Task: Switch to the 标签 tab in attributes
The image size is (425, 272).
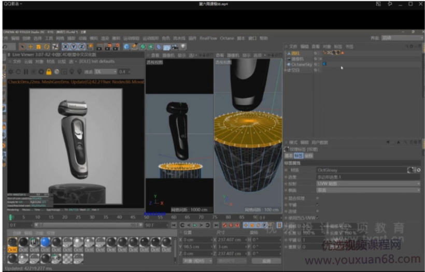Action: pos(298,155)
